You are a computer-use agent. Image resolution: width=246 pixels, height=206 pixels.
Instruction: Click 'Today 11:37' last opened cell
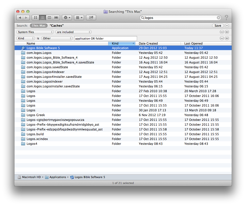click(193, 48)
